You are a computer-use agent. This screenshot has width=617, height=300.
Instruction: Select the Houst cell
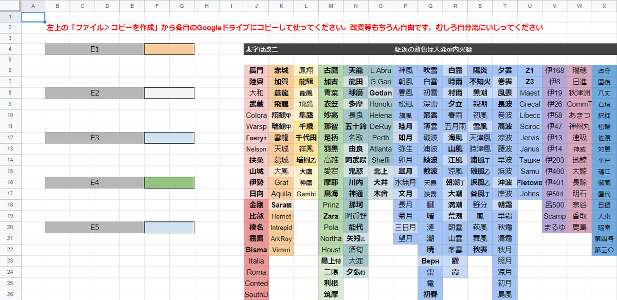[x=331, y=250]
